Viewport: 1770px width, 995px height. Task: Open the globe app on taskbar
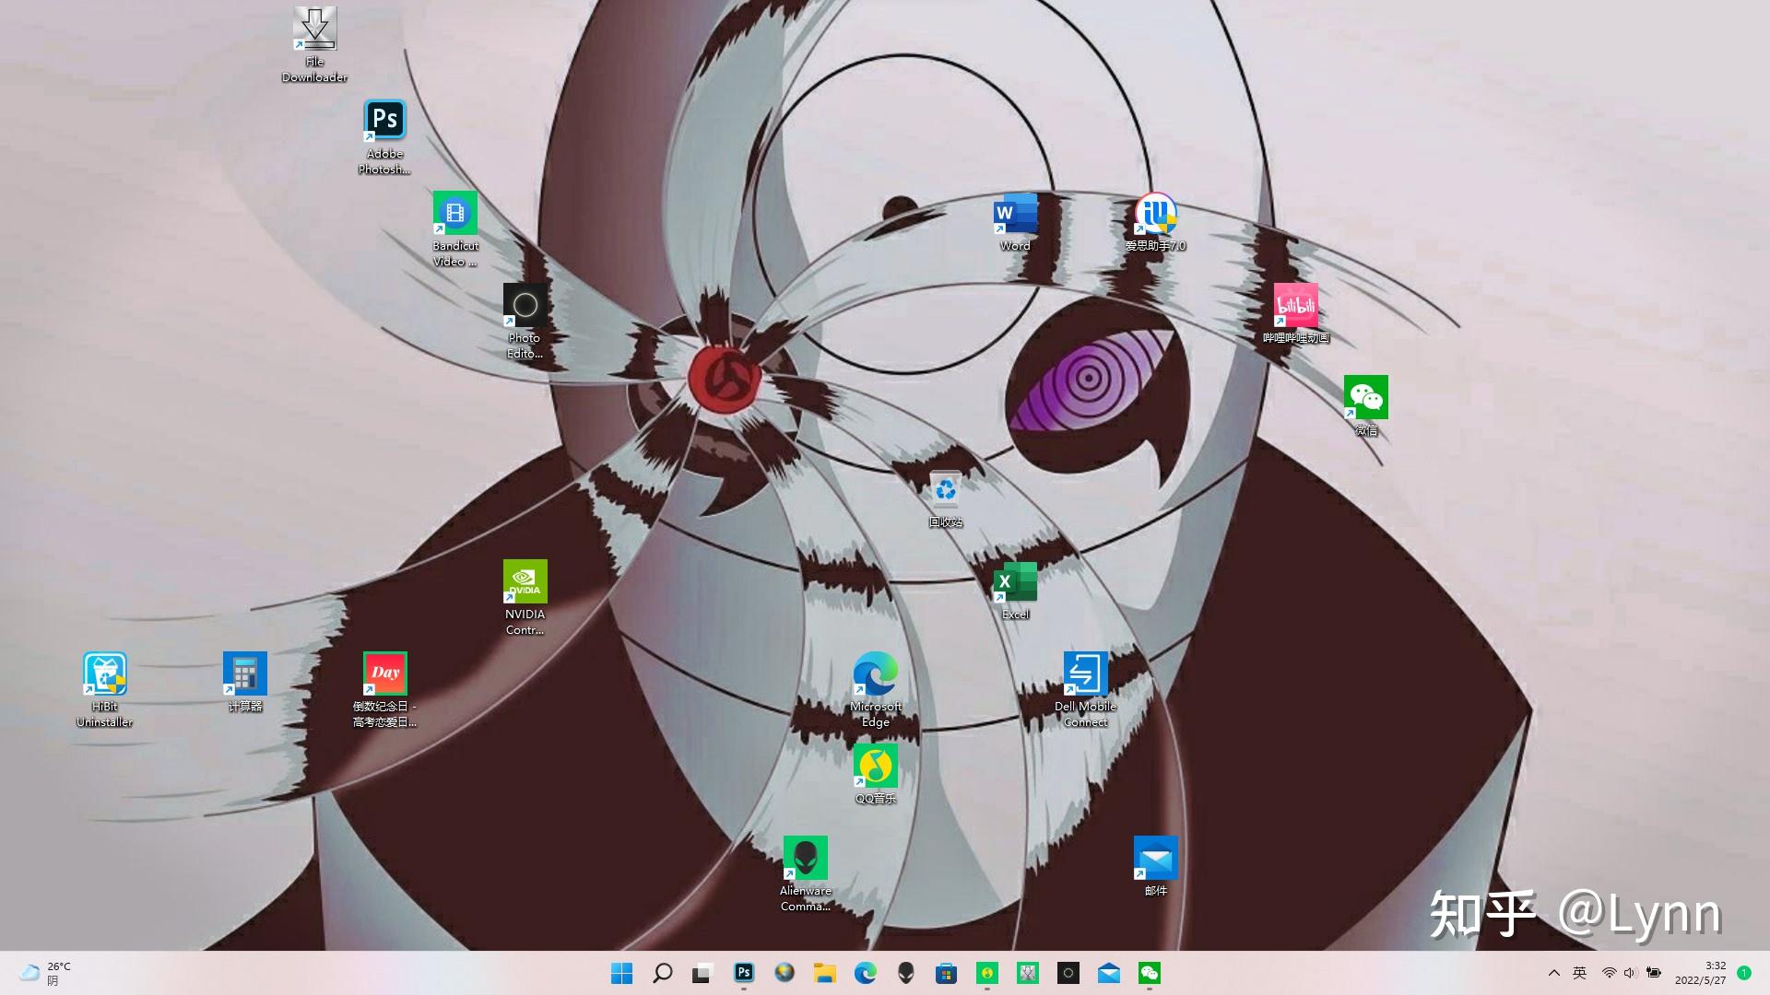pos(785,973)
